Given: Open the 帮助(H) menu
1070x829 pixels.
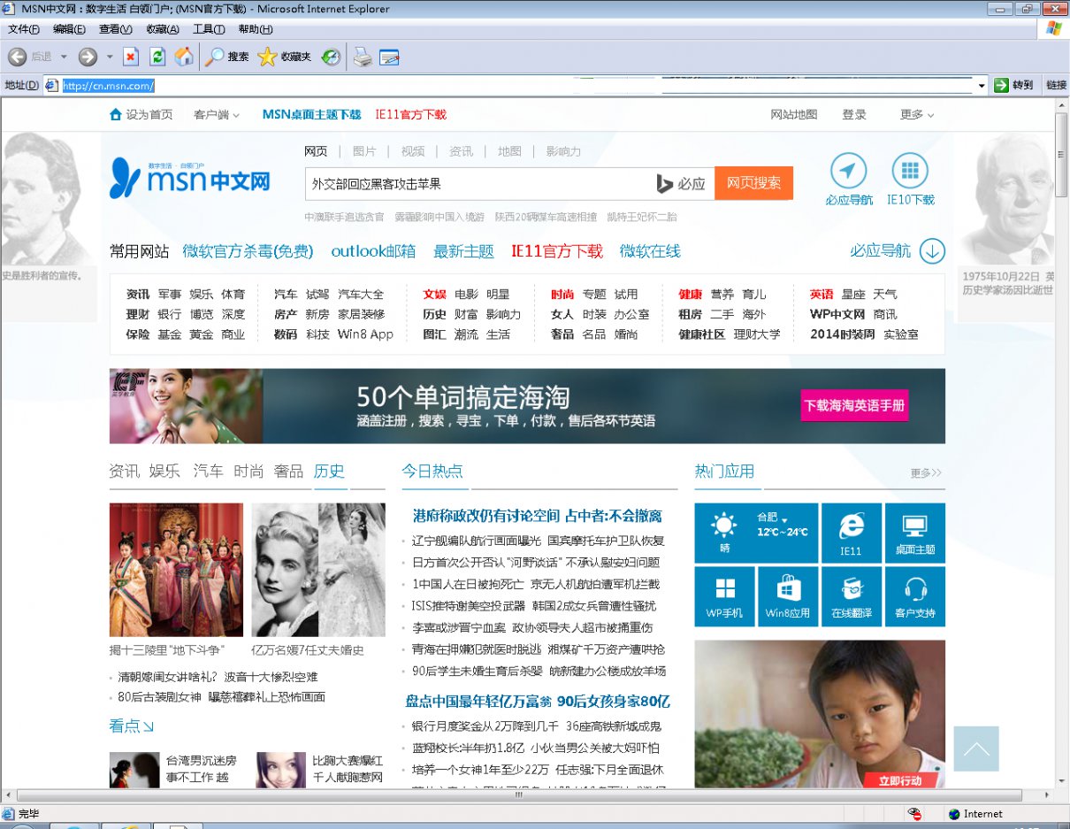Looking at the screenshot, I should 256,29.
